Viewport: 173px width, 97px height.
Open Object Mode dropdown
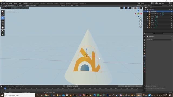coord(6,8)
